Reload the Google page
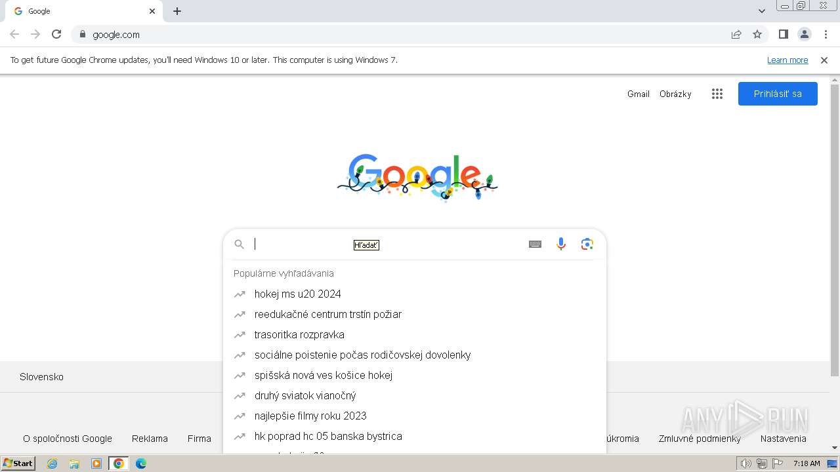Screen dimensions: 840x472 pyautogui.click(x=56, y=34)
